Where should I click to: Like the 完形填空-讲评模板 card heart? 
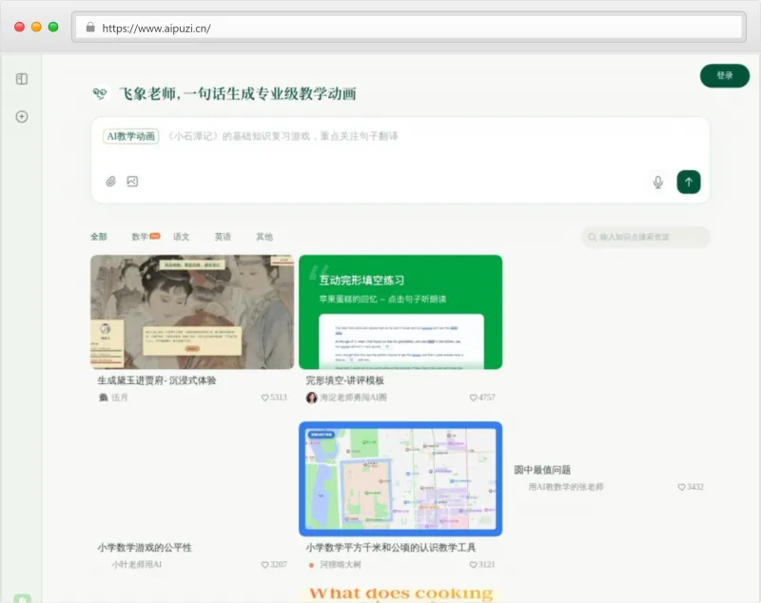pyautogui.click(x=474, y=397)
